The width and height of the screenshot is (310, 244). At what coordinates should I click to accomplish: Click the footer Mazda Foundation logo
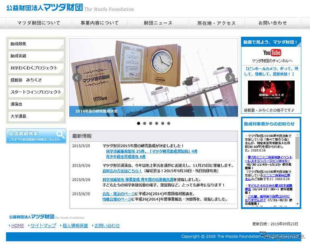click(47, 217)
